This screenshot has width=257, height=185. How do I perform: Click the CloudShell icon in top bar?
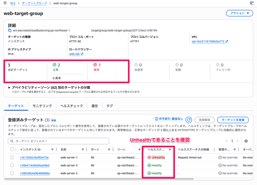252,3
